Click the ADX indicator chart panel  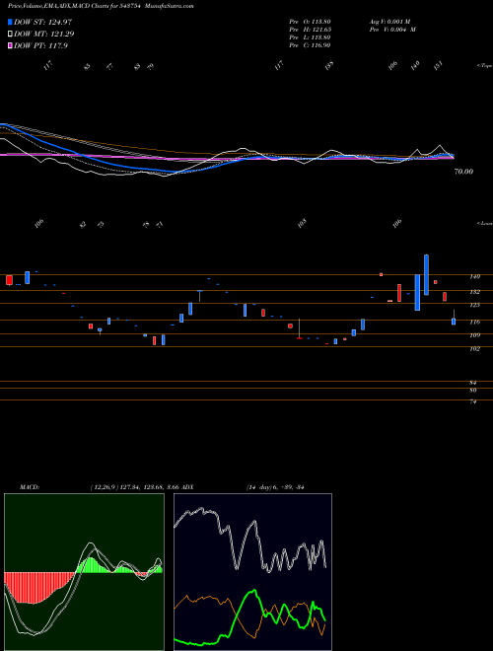click(252, 572)
